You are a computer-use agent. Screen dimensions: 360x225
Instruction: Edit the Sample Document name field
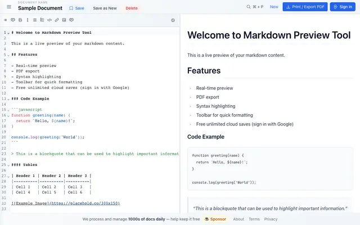pyautogui.click(x=40, y=8)
